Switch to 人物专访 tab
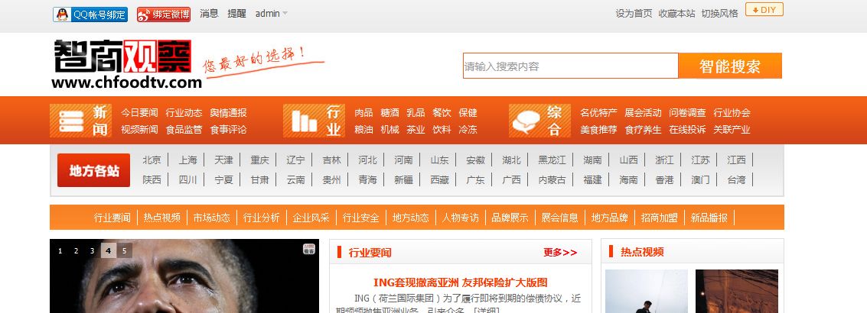The height and width of the screenshot is (313, 867). coord(461,218)
